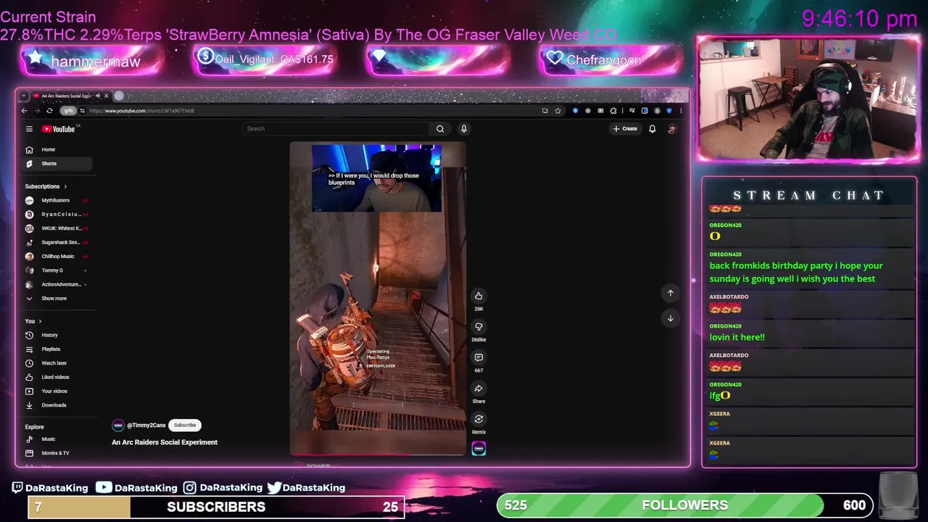Screen dimensions: 928x522
Task: Open the comments on the short
Action: [478, 357]
